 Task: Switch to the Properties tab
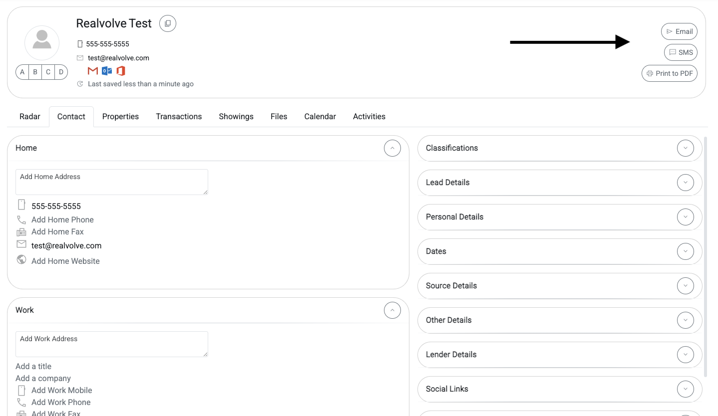pyautogui.click(x=120, y=117)
